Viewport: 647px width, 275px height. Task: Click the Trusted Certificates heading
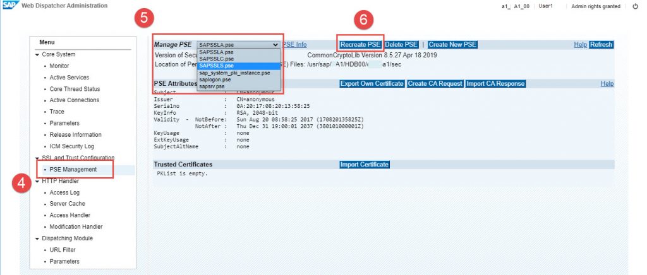pyautogui.click(x=183, y=164)
